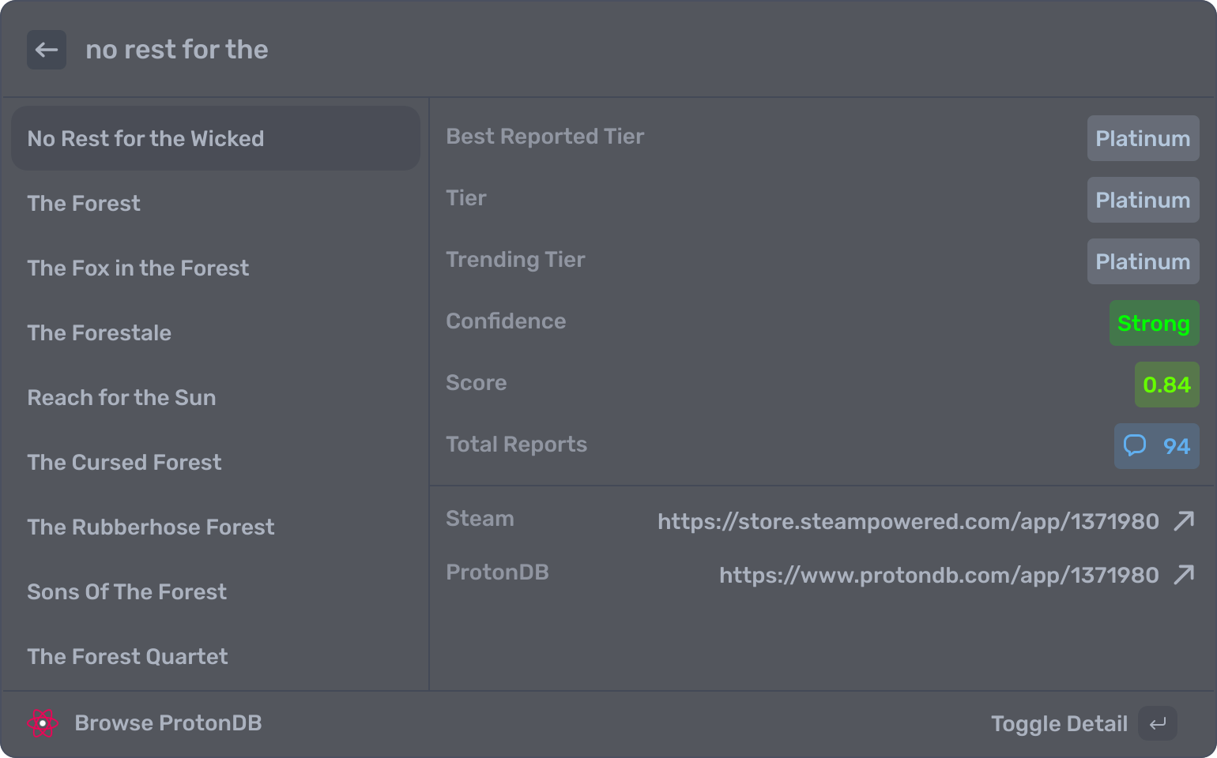Select The Forest result

click(84, 204)
